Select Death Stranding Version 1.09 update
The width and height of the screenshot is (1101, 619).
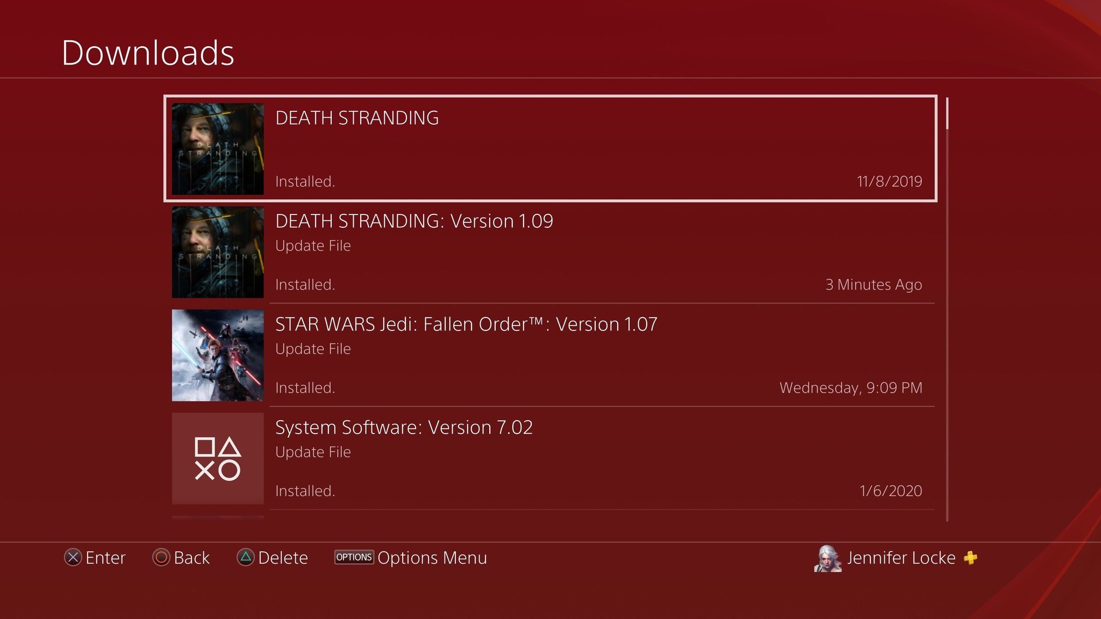(x=550, y=251)
